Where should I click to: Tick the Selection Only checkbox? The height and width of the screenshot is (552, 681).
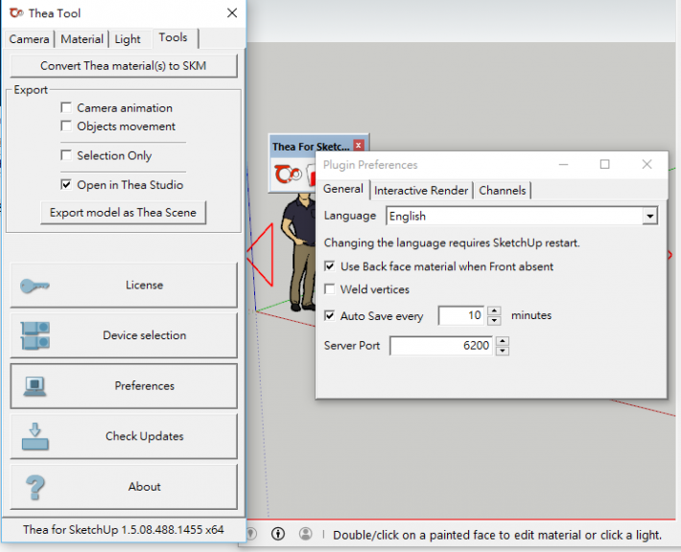click(x=66, y=155)
